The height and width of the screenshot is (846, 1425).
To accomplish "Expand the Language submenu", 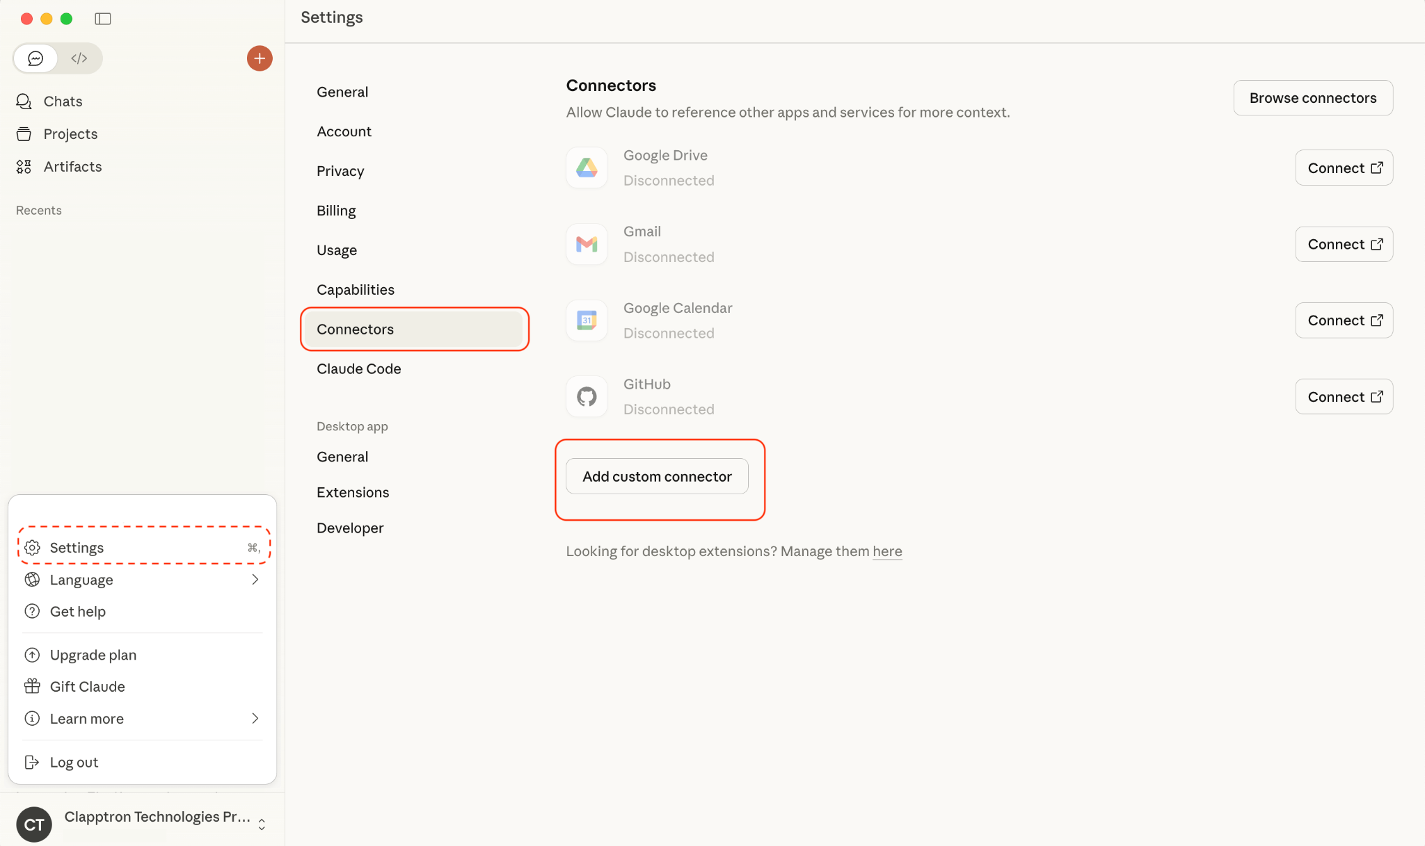I will [142, 580].
